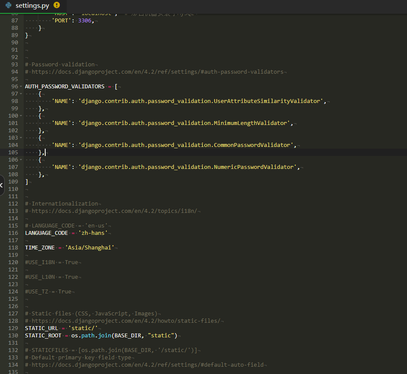Click the i18n docs URL comment
This screenshot has height=374, width=407.
[111, 211]
